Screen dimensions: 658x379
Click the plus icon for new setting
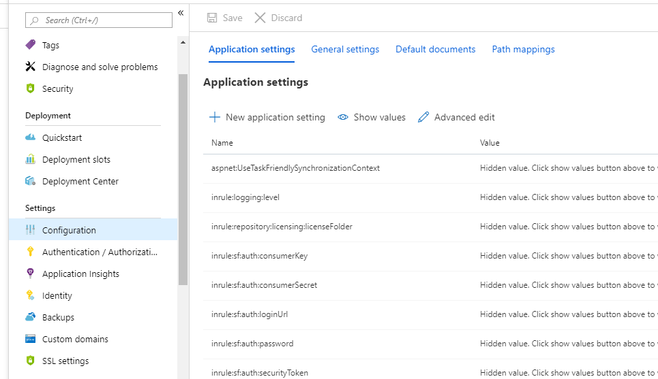214,117
